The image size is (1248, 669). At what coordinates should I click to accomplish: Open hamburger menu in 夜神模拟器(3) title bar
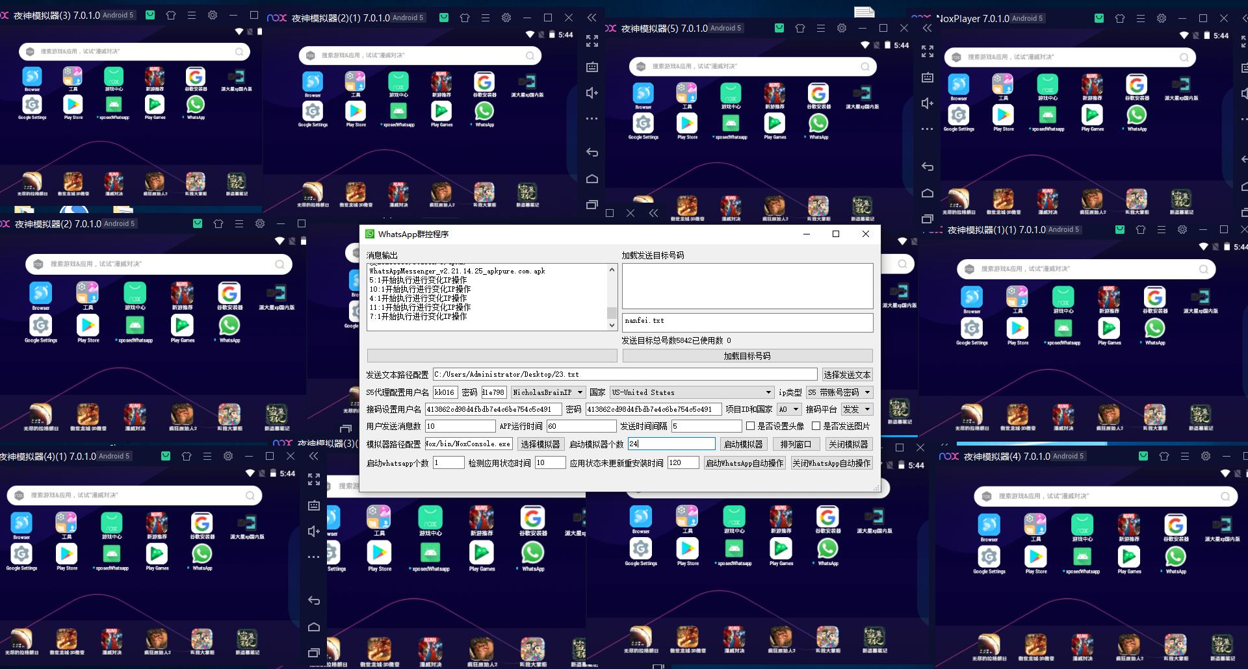[x=192, y=15]
